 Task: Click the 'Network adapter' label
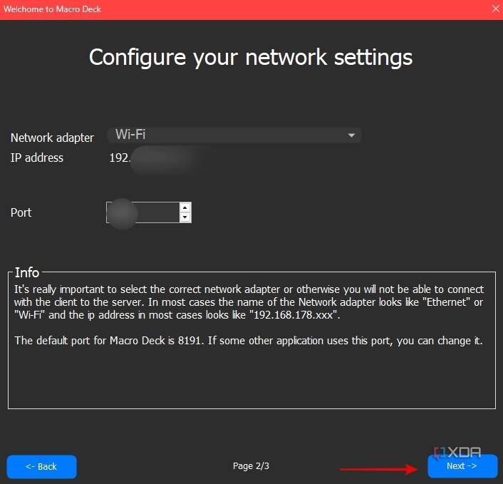point(52,138)
